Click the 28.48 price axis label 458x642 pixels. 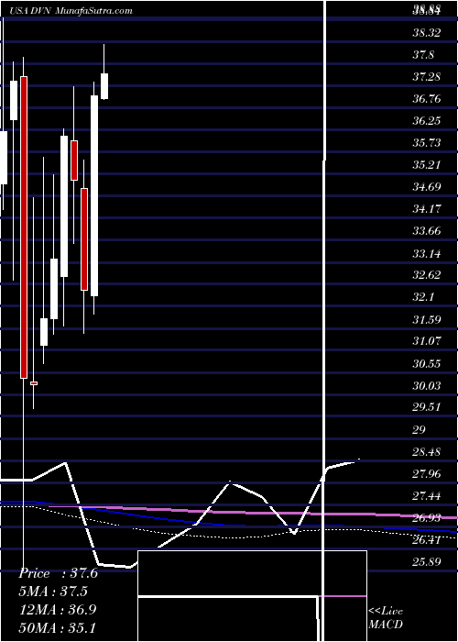coord(427,452)
